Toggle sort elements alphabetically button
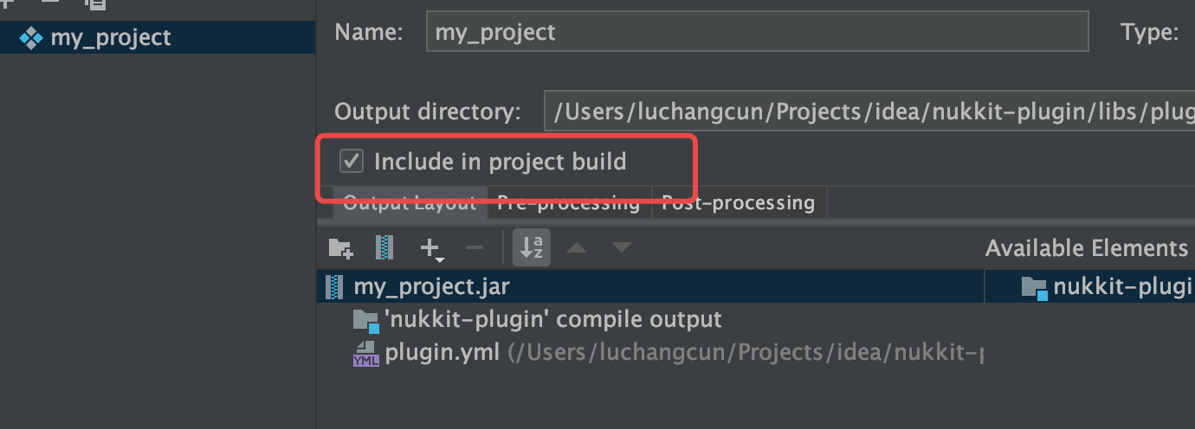This screenshot has width=1195, height=429. (531, 249)
